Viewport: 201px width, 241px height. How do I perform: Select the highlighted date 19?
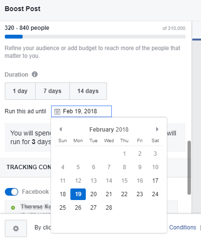pyautogui.click(x=78, y=194)
